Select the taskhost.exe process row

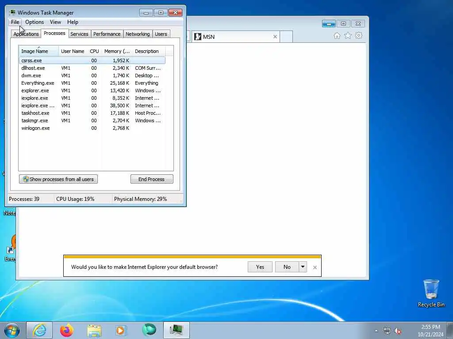[x=92, y=113]
